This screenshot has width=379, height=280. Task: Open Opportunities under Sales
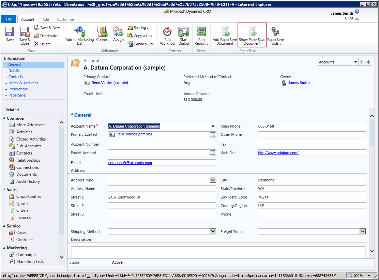click(x=25, y=196)
